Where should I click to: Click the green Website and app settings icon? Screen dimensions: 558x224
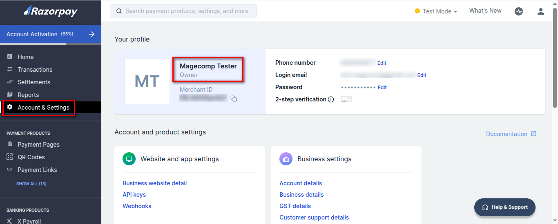129,159
